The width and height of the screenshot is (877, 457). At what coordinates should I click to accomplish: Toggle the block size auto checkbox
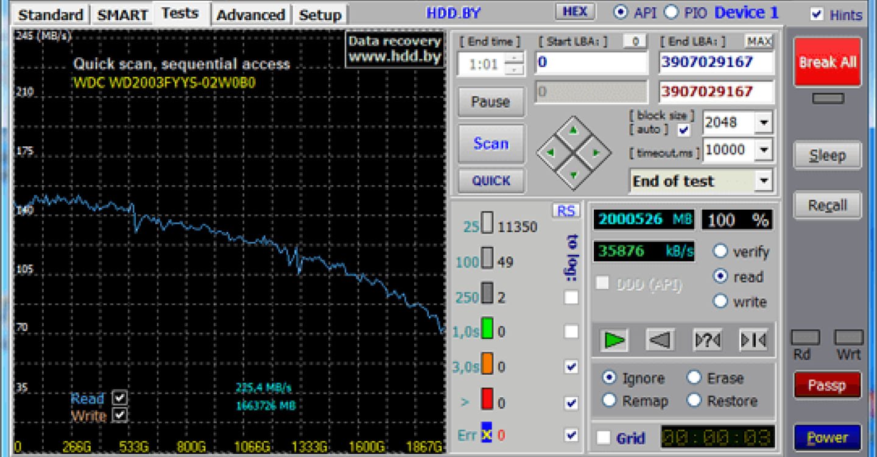pos(684,130)
